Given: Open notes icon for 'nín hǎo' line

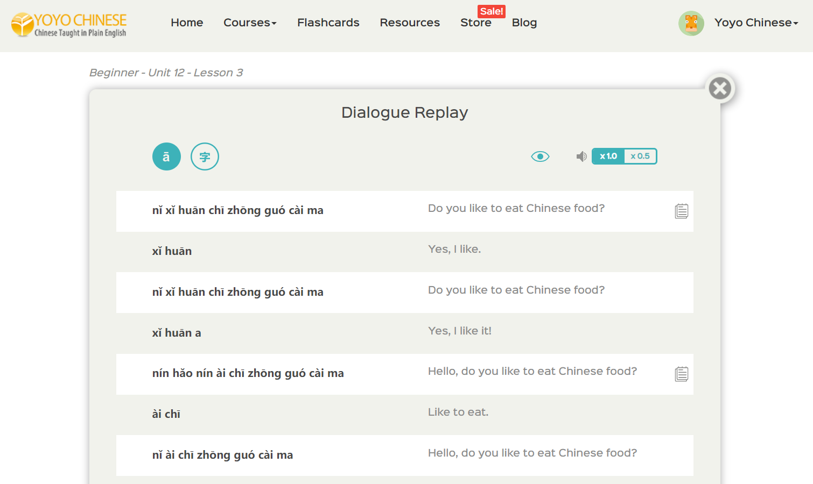Looking at the screenshot, I should 681,374.
